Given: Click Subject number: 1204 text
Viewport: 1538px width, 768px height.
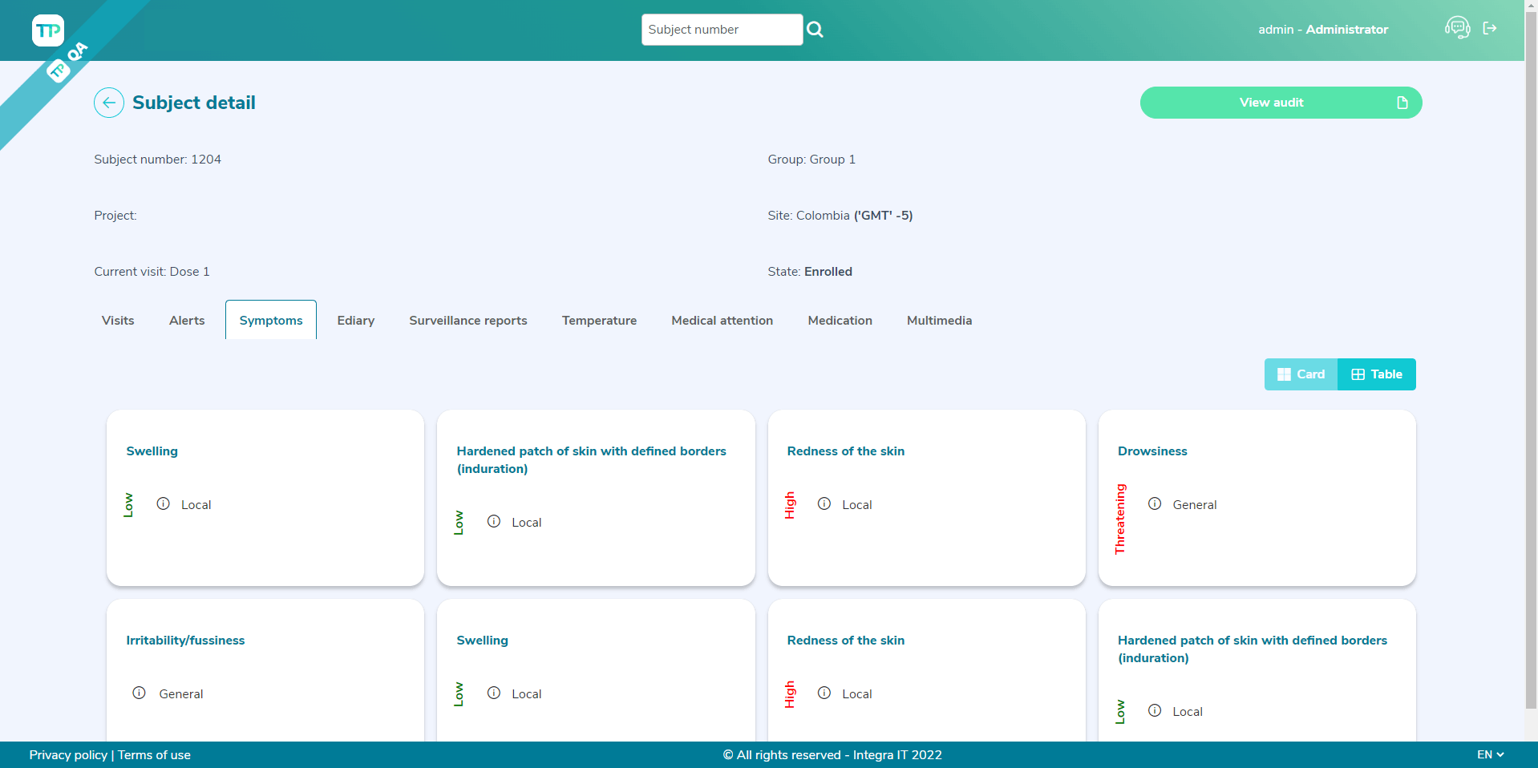Looking at the screenshot, I should click(x=157, y=159).
